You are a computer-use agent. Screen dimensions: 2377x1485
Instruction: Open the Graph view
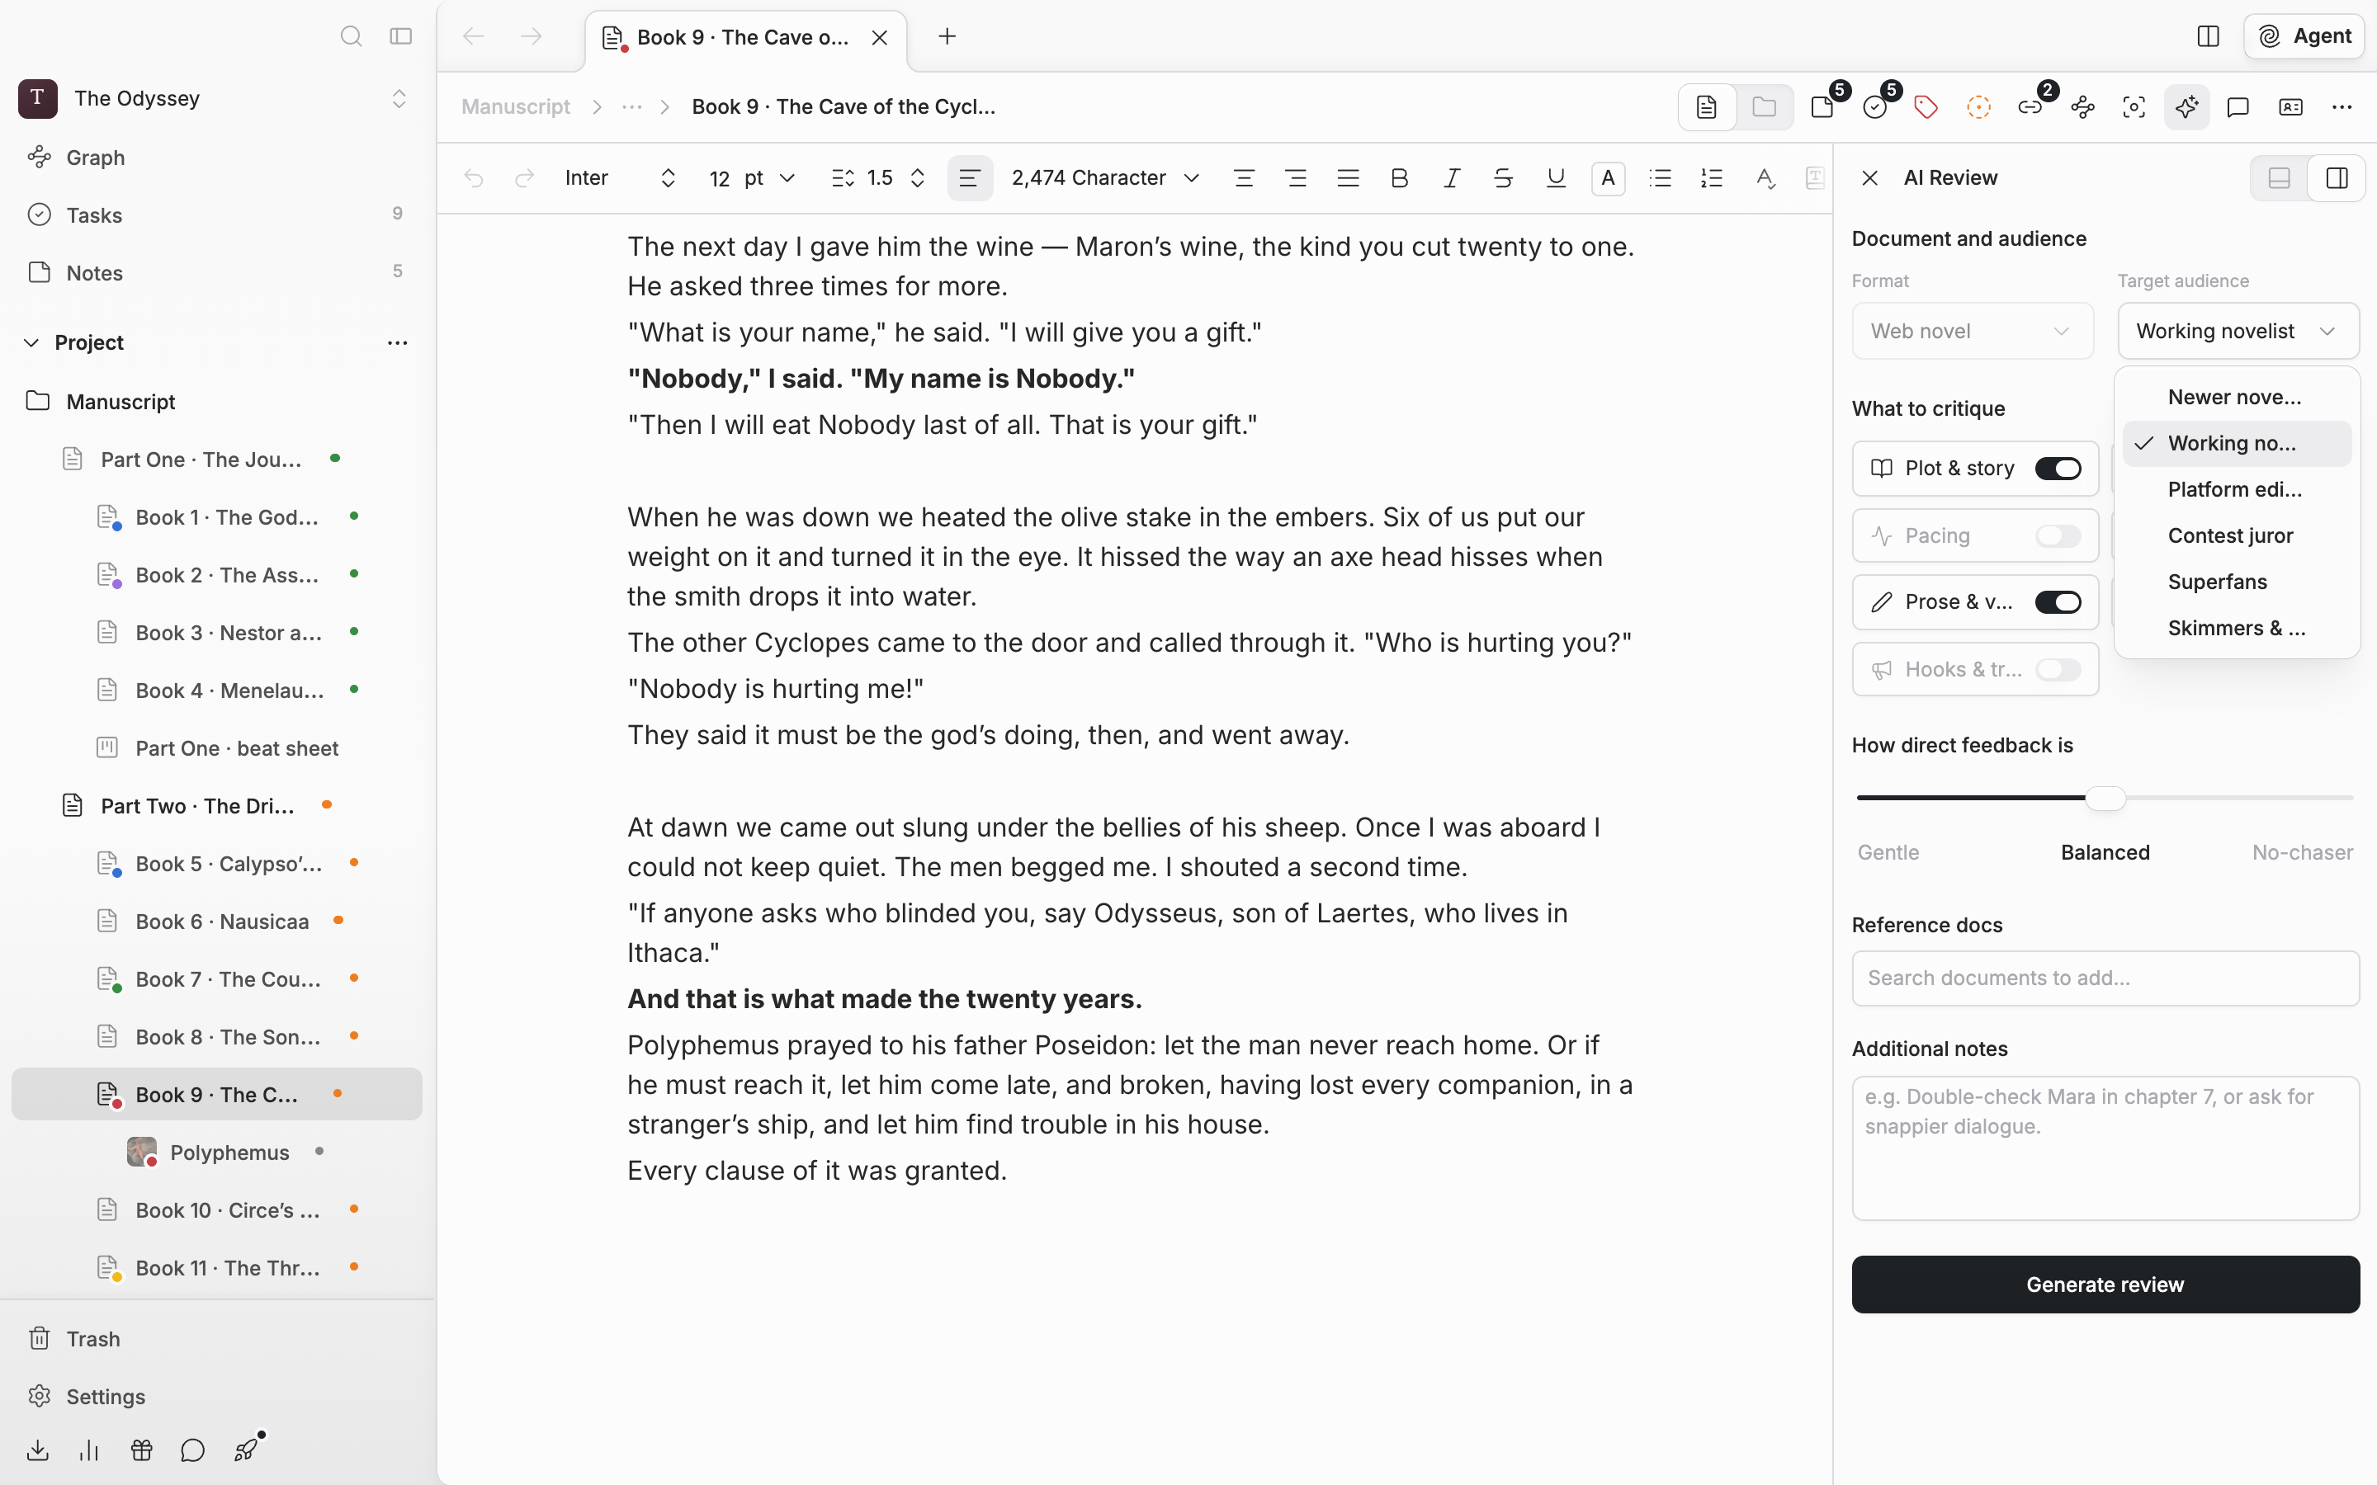[x=95, y=157]
